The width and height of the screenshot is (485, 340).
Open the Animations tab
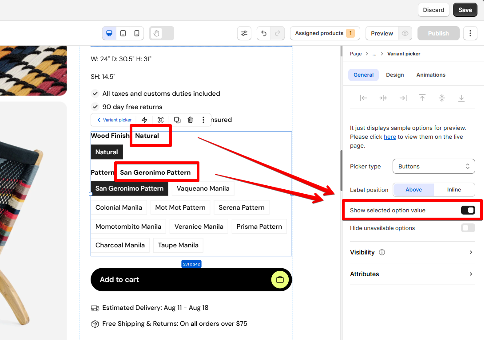pos(430,75)
